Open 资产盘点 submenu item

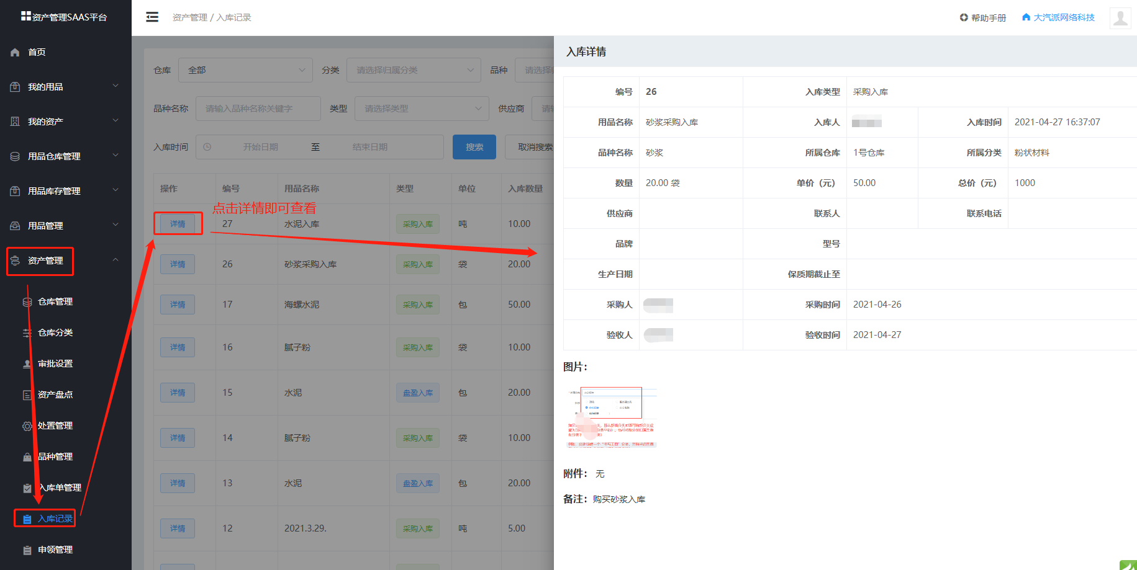pos(55,394)
